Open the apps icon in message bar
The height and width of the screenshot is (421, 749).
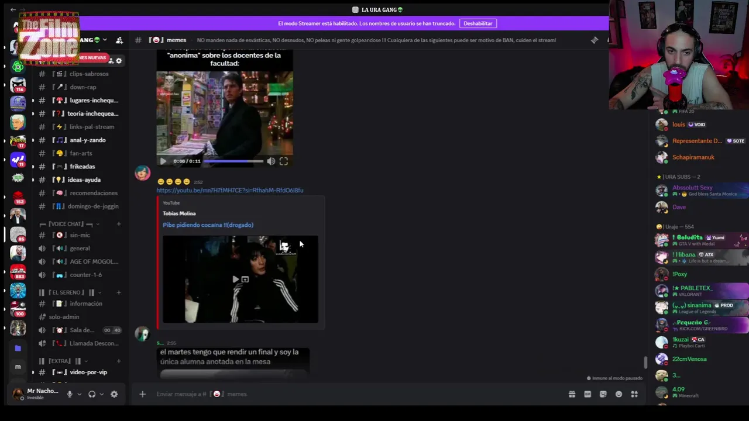[634, 394]
